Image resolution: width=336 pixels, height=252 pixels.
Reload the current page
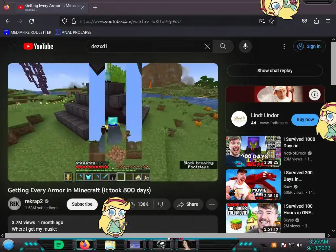pyautogui.click(x=31, y=21)
